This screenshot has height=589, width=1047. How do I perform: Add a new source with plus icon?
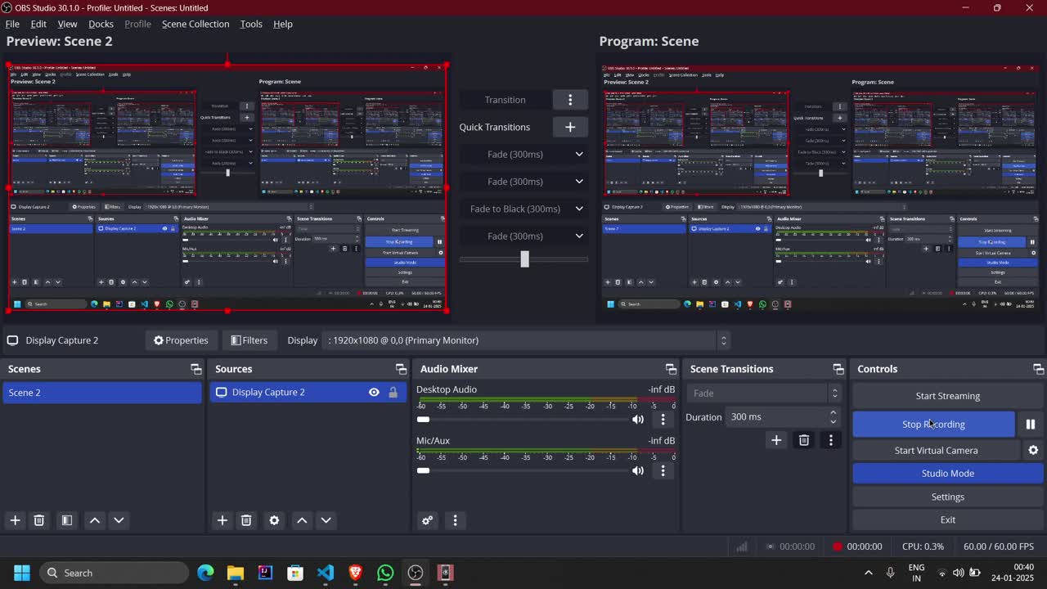[x=222, y=520]
